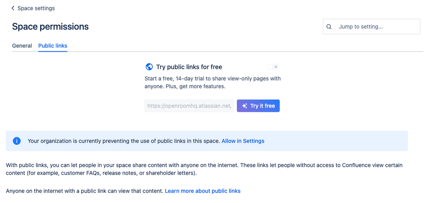
Task: Click the sparkle icon in Try it free
Action: [x=244, y=106]
